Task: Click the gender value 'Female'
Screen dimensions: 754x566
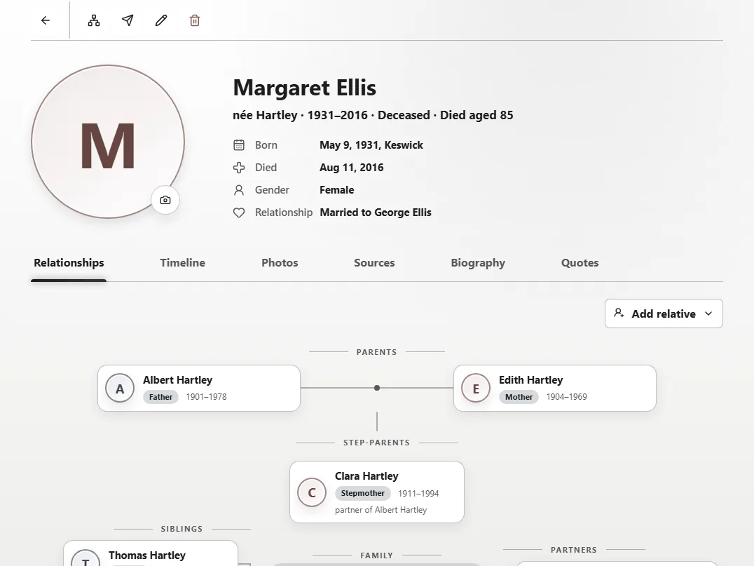Action: (x=336, y=190)
